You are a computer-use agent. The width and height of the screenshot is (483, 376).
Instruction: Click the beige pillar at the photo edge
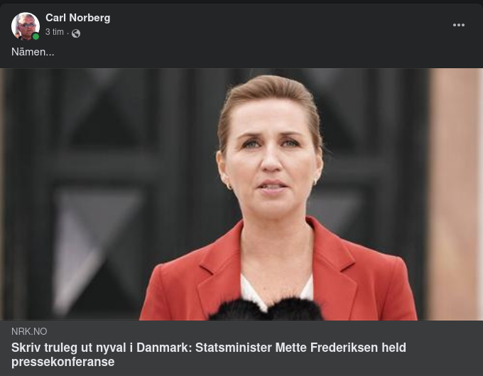[x=455, y=194]
